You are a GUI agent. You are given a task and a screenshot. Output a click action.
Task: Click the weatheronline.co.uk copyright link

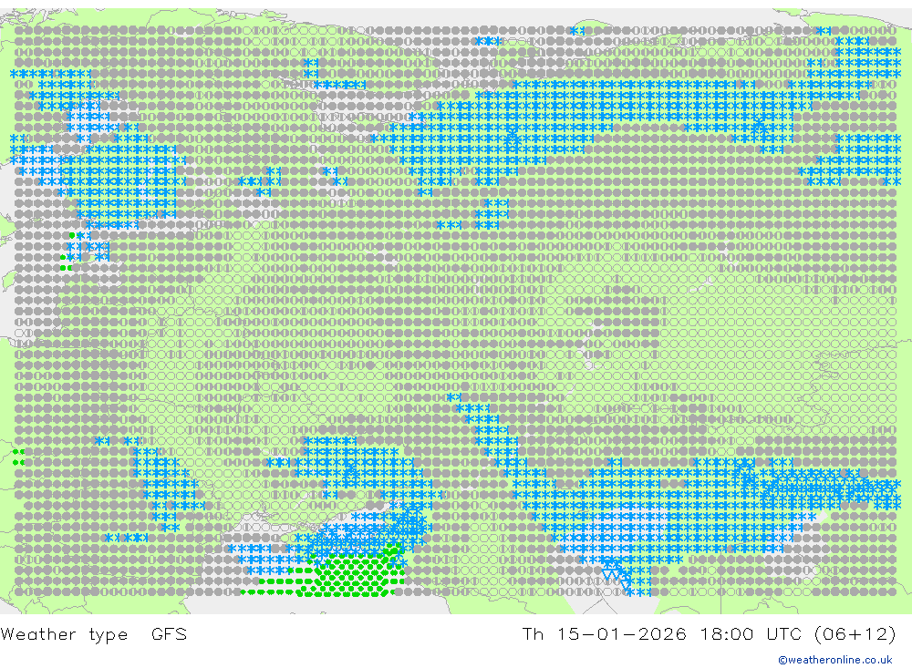click(x=835, y=660)
